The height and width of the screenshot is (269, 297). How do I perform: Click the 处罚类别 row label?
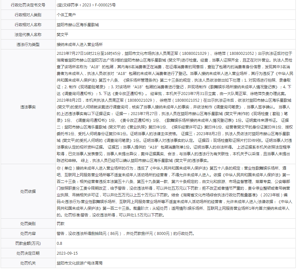28,224
